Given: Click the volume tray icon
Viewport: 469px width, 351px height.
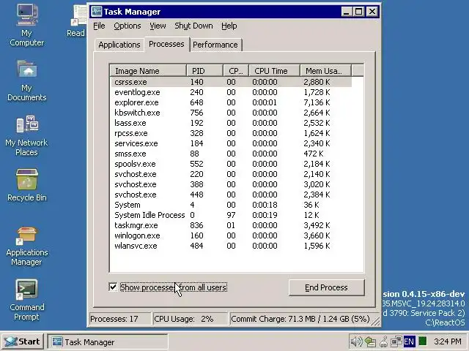Looking at the screenshot, I should [356, 341].
